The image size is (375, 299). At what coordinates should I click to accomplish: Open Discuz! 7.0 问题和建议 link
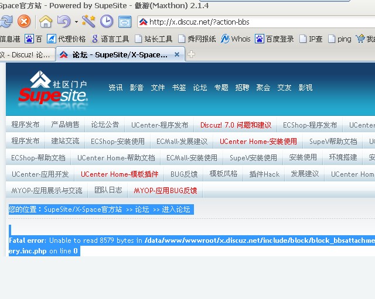coord(236,125)
